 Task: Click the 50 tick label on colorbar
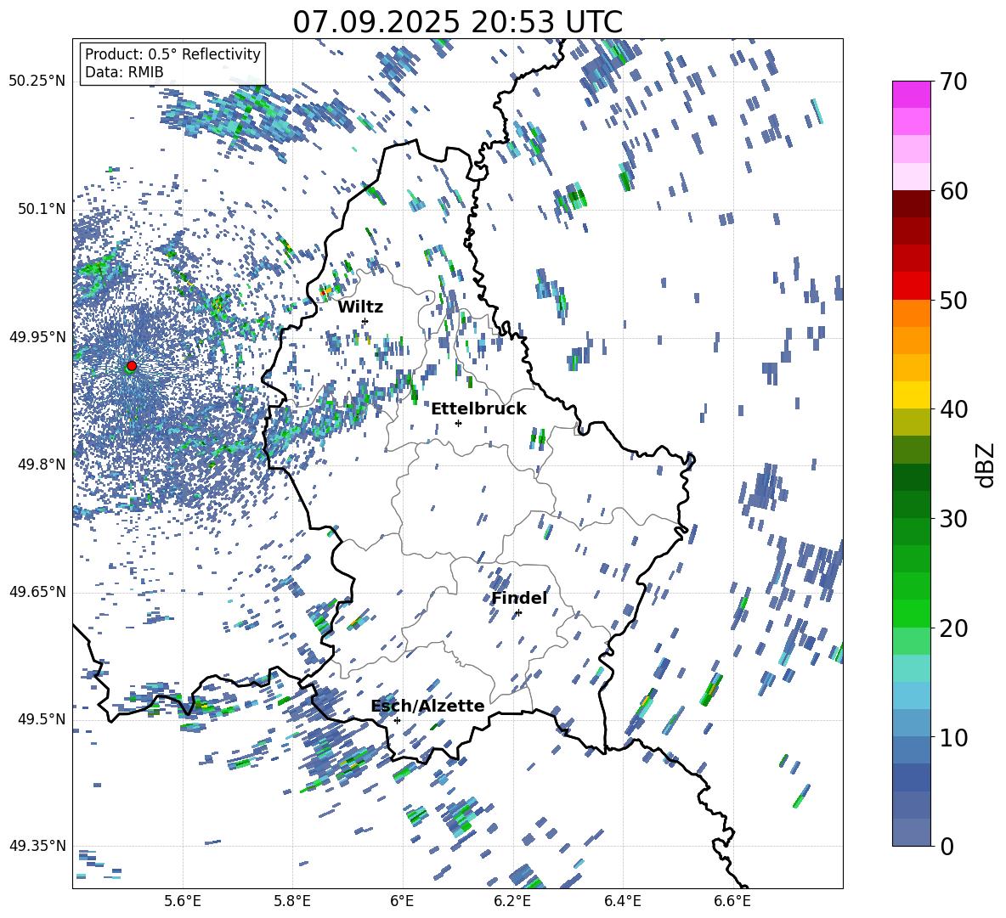click(x=952, y=301)
